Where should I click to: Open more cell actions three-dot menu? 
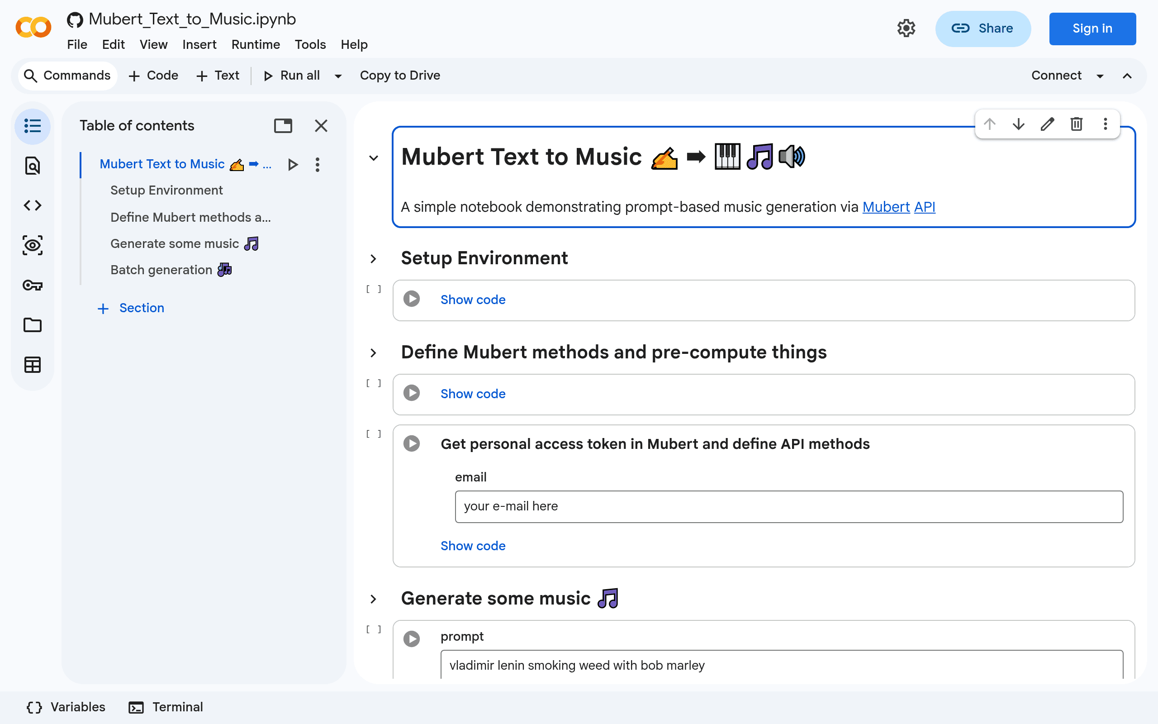[1106, 124]
